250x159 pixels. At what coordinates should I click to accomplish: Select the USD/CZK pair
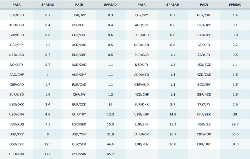(16, 144)
